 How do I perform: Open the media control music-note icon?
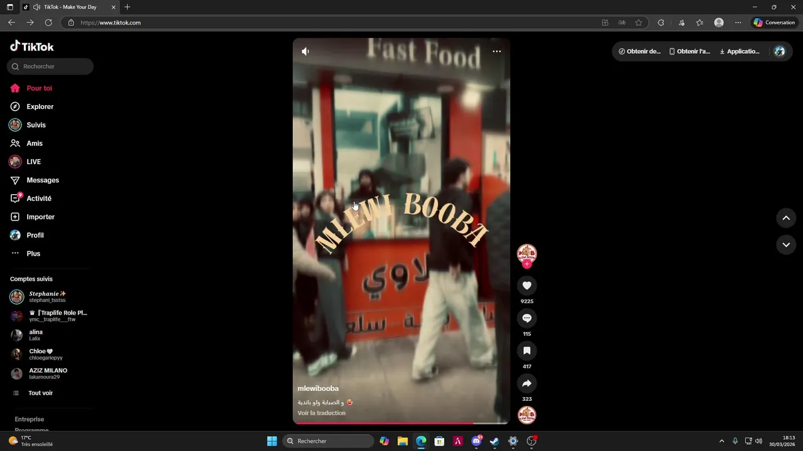681,23
